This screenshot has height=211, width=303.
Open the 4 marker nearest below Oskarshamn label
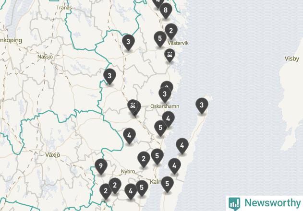point(169,119)
